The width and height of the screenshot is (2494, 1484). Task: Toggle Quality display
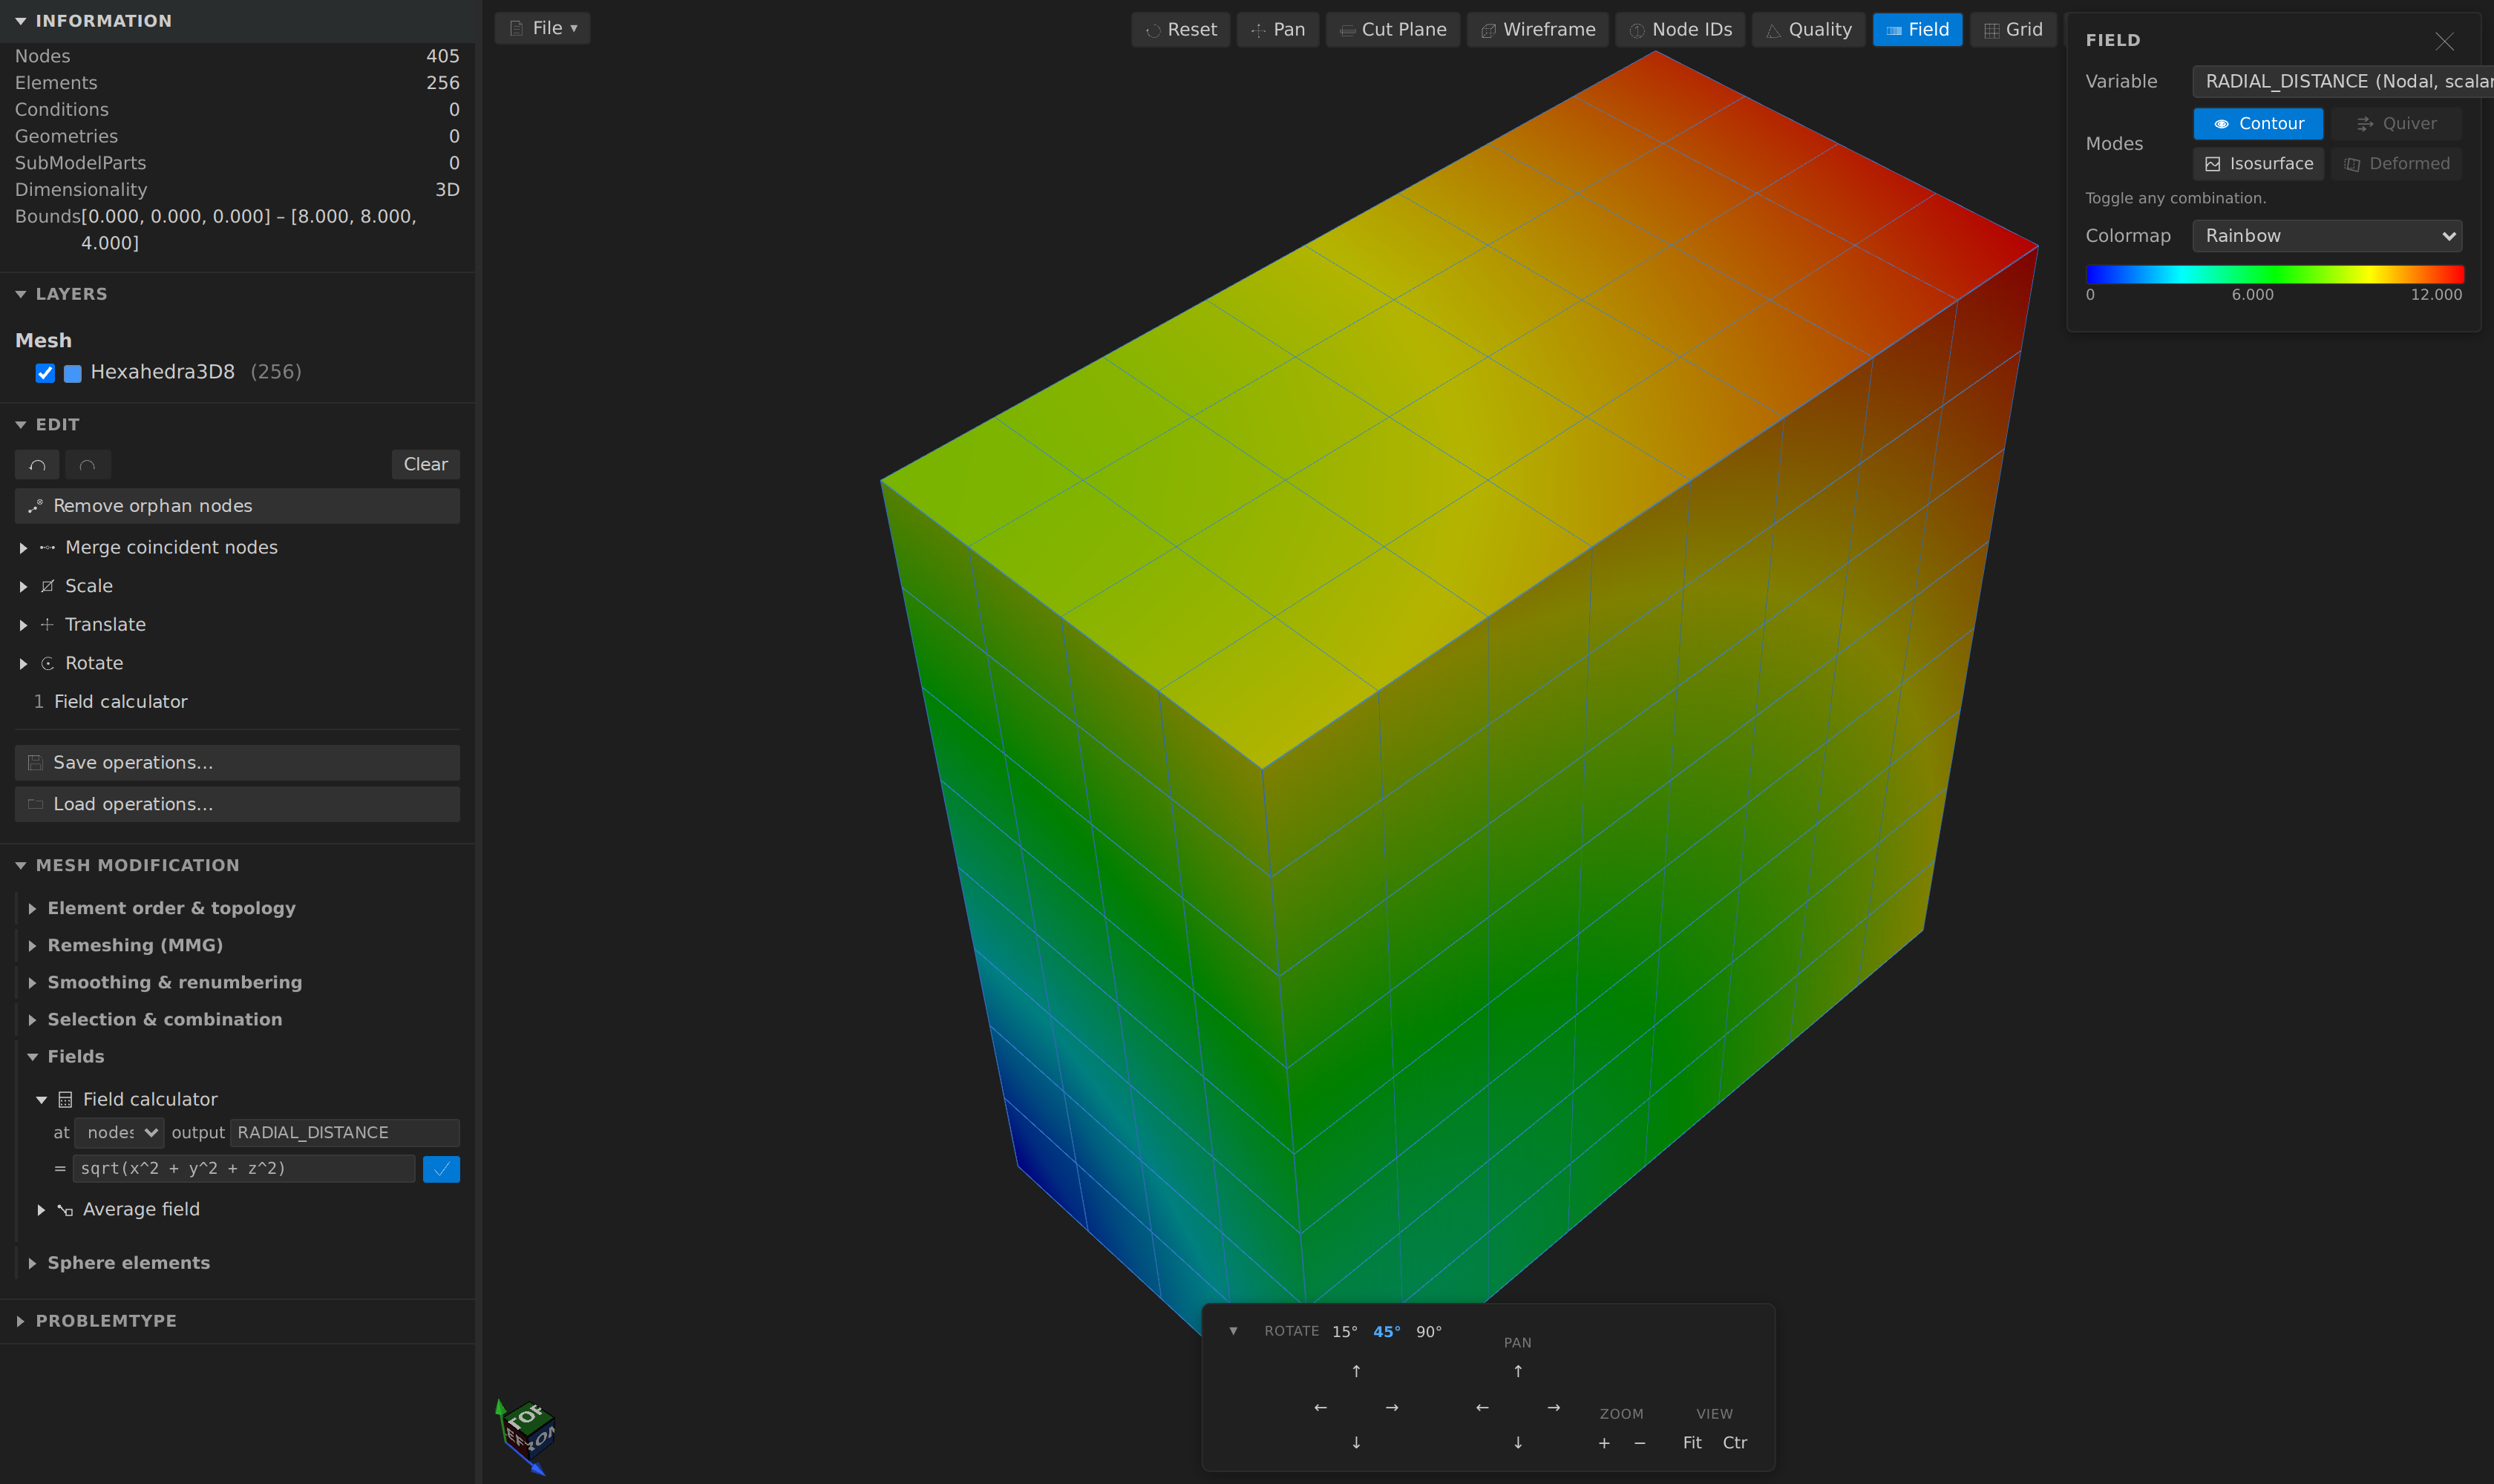click(x=1807, y=29)
